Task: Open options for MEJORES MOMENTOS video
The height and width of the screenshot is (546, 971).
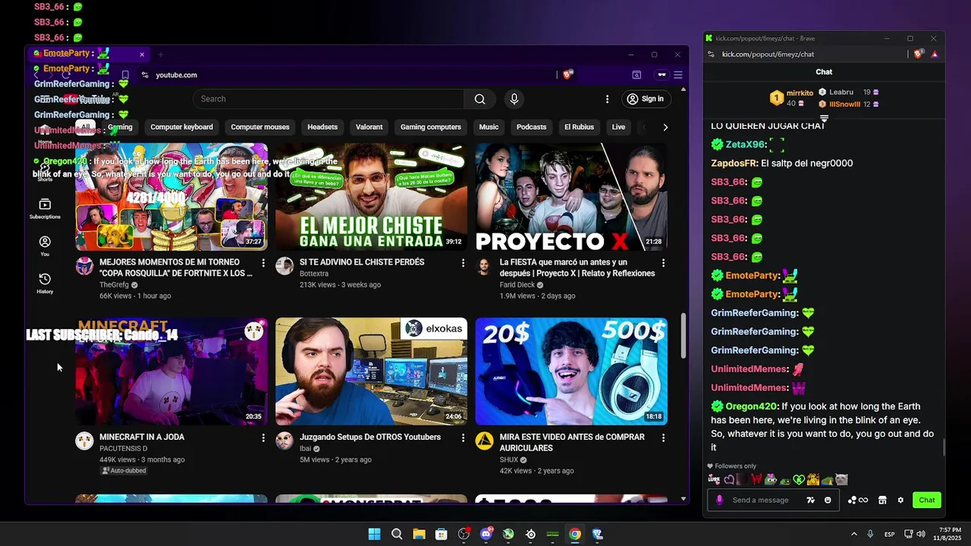Action: [263, 262]
